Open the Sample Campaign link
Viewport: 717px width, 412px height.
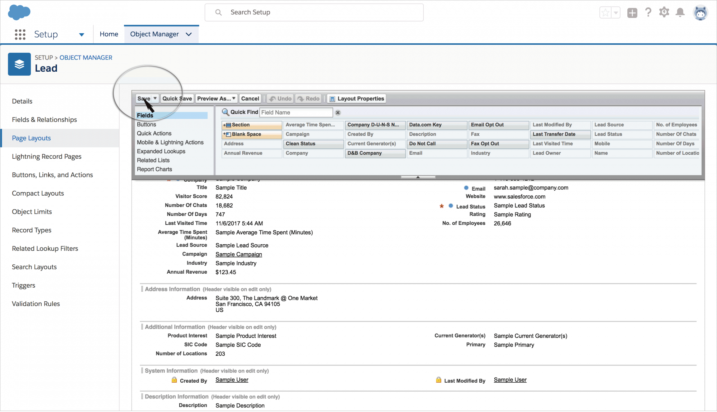(x=238, y=254)
